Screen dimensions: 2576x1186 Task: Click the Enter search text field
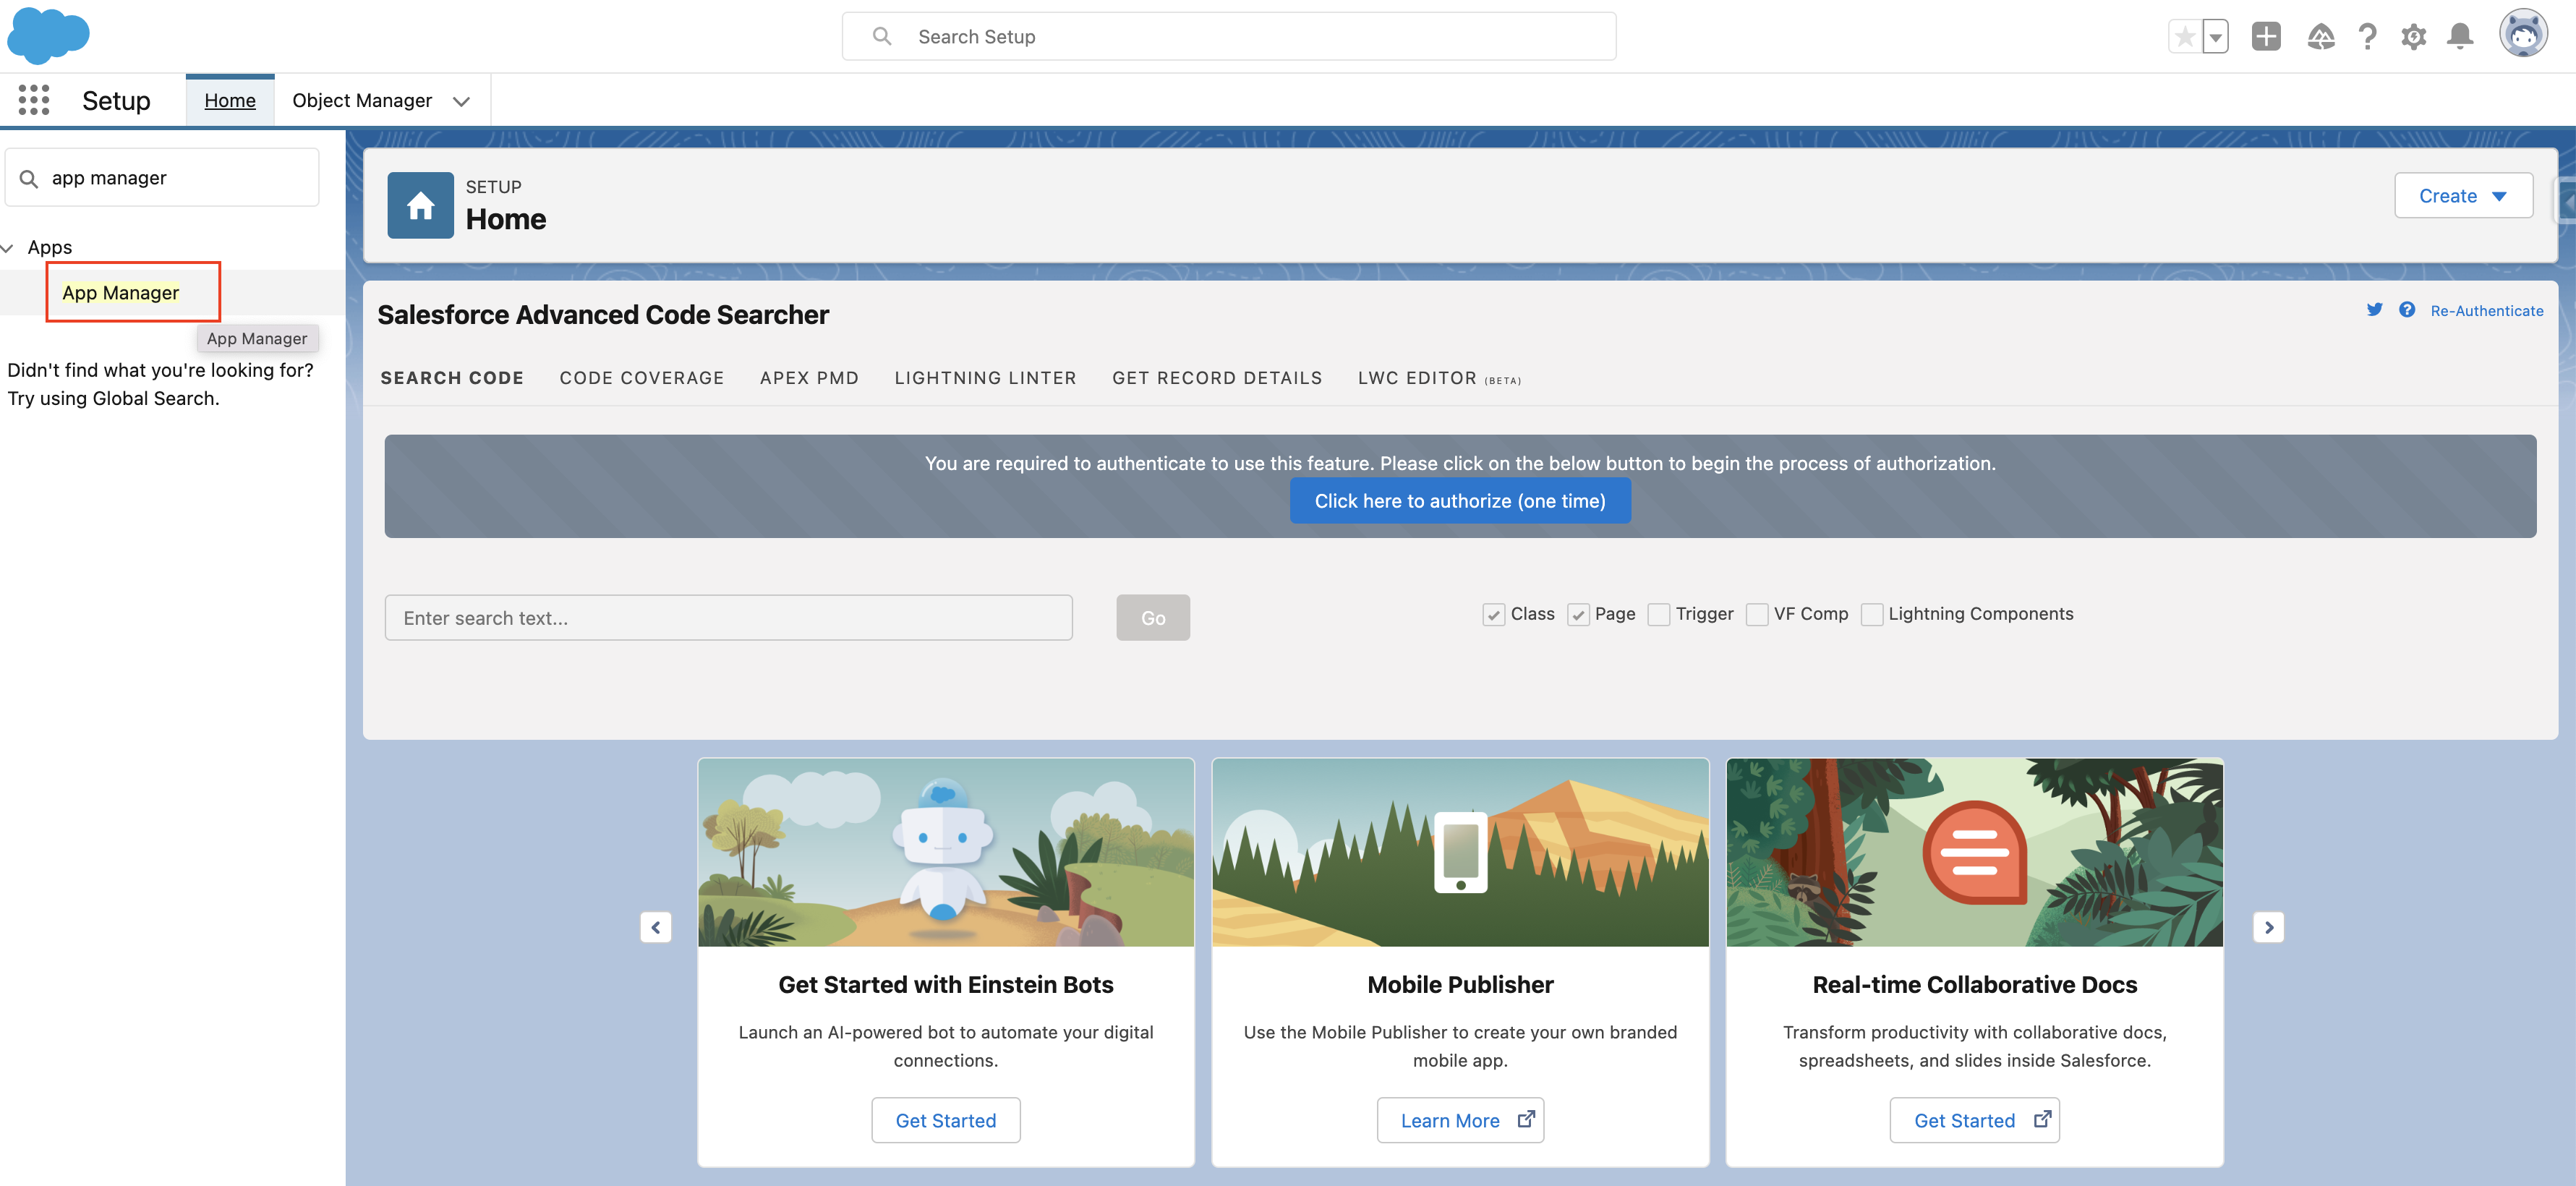728,618
